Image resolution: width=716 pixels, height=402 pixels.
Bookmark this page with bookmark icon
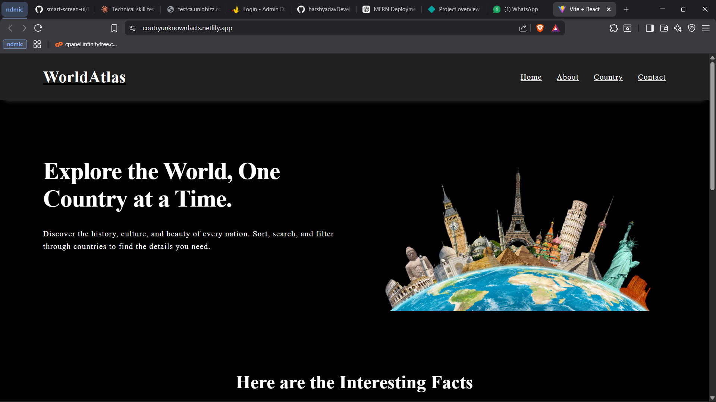click(x=114, y=28)
